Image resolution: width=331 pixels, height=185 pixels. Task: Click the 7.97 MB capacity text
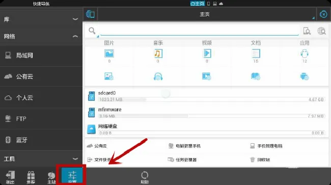click(x=316, y=116)
